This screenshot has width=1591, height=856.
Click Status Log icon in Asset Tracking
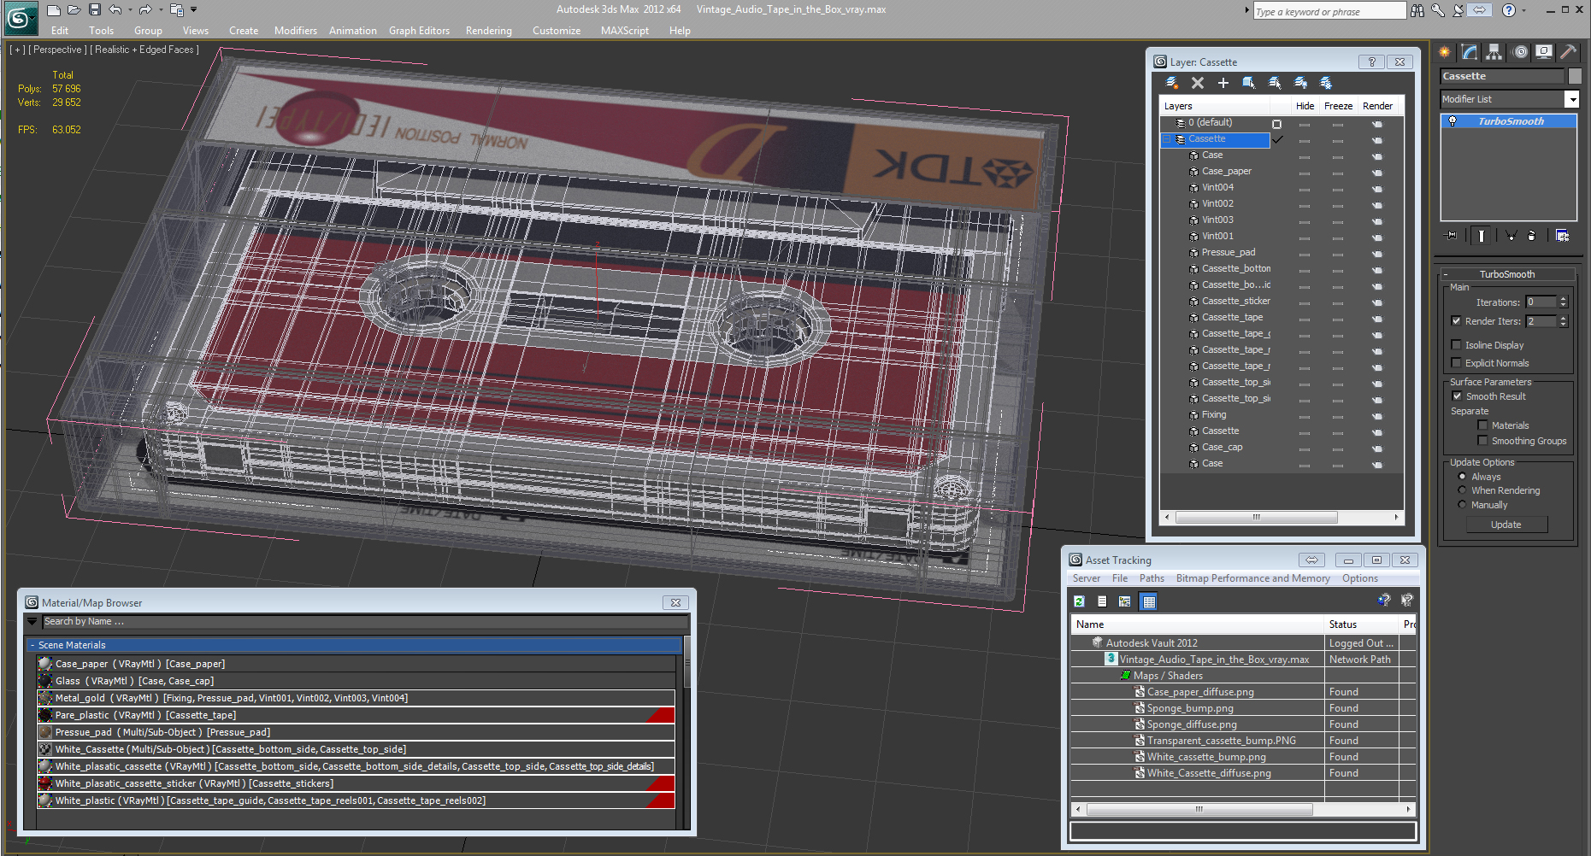tap(1102, 601)
